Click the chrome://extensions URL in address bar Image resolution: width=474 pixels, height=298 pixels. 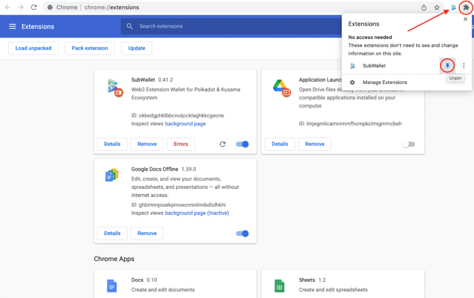click(112, 7)
